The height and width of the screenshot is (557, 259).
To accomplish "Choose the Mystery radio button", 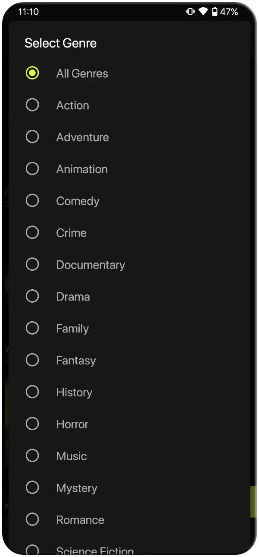I will [x=32, y=488].
